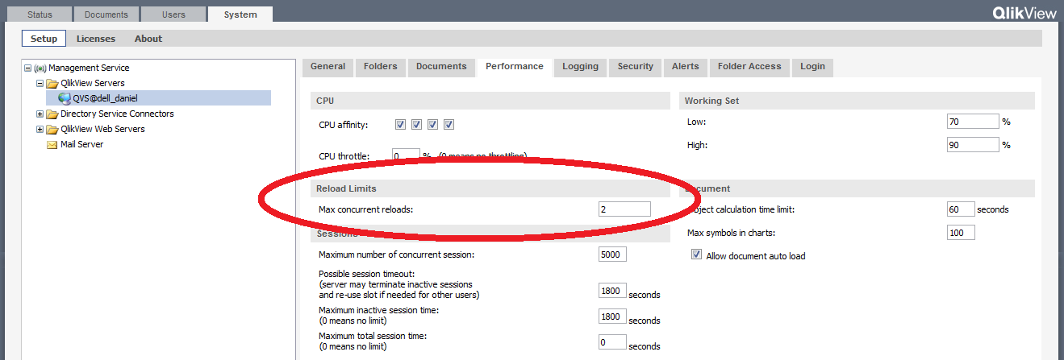Viewport: 1064px width, 360px height.
Task: Click the Max symbols in charts field
Action: pyautogui.click(x=961, y=233)
